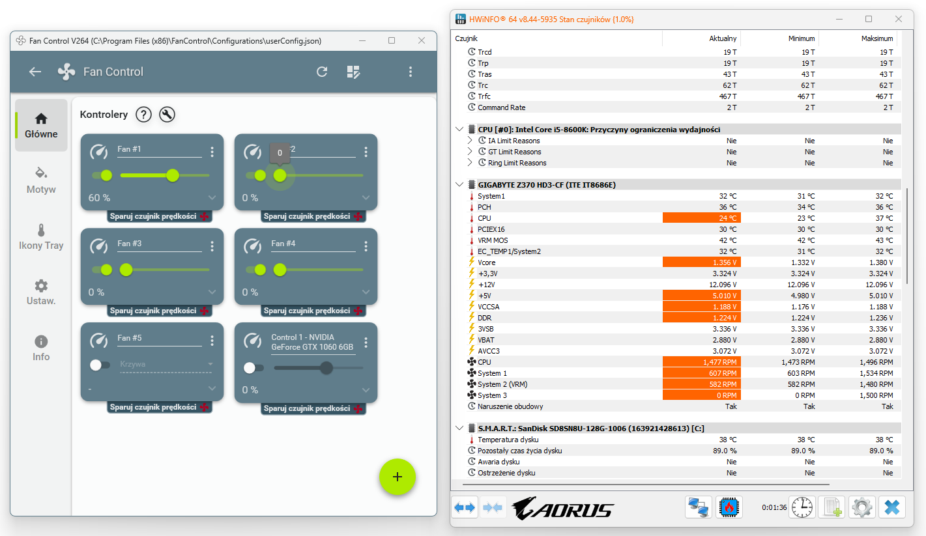
Task: Click the gauge icon on Fan #4 card
Action: [x=253, y=246]
